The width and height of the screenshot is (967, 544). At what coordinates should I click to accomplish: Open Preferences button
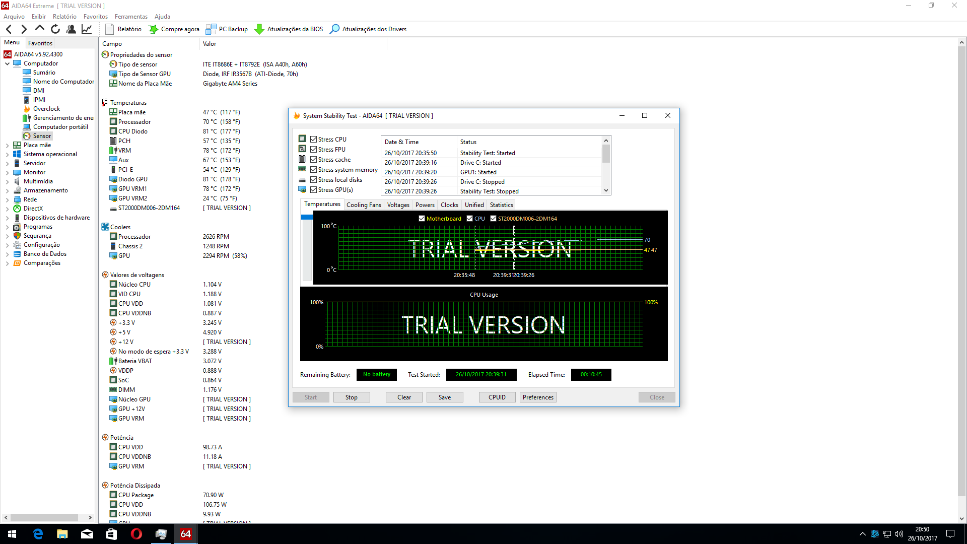coord(538,397)
